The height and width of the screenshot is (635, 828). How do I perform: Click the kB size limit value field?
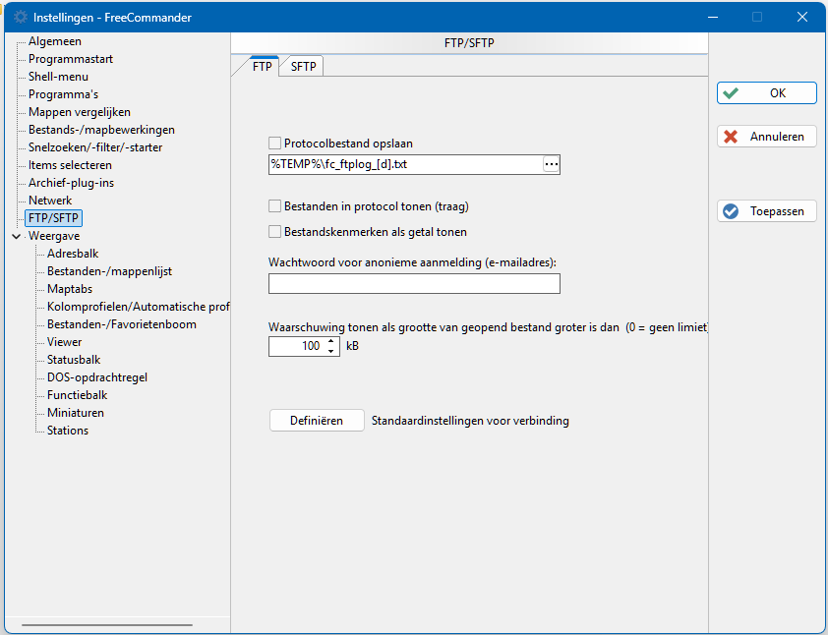click(297, 346)
